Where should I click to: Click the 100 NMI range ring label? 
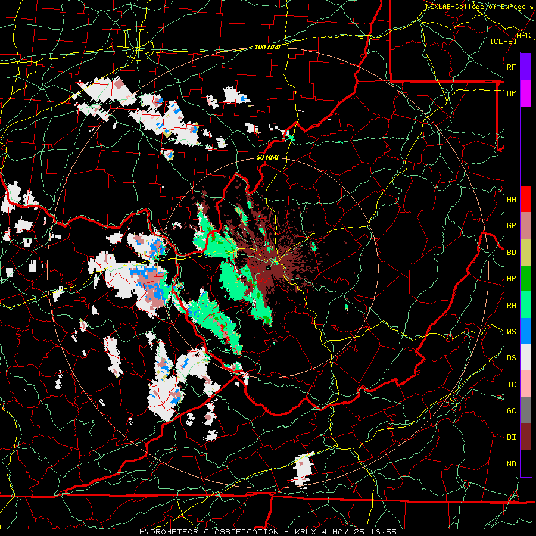[267, 47]
